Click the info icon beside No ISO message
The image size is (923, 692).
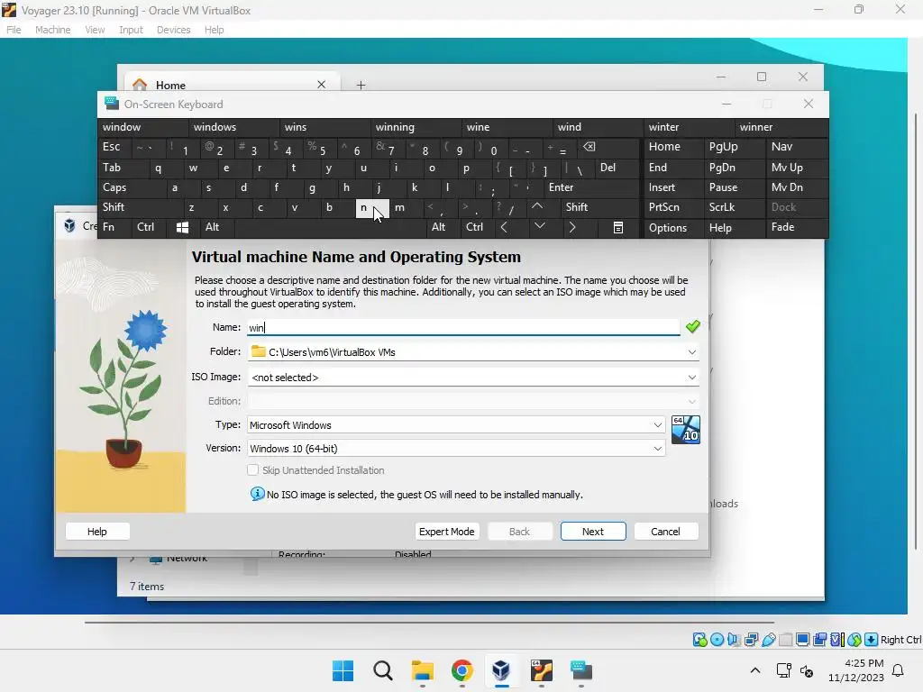click(257, 494)
